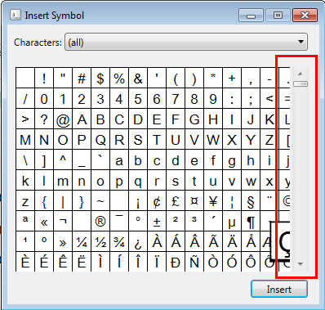Screen dimensions: 325x310
Task: Select the one half ½ symbol
Action: point(100,242)
